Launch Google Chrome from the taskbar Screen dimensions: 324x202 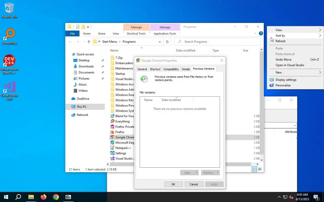pyautogui.click(x=56, y=197)
